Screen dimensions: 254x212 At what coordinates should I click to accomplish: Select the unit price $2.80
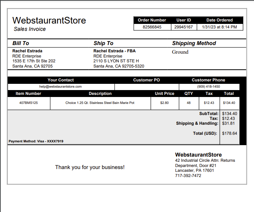tap(164, 103)
